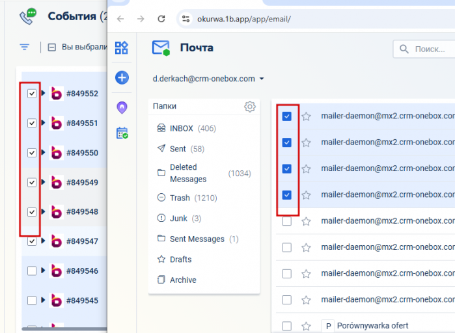
Task: Open the Porównywarka ofert email
Action: coord(372,326)
